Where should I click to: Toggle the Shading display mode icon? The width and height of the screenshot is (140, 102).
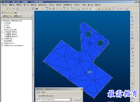tap(94, 9)
